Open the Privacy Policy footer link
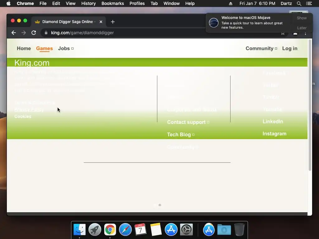 (29, 110)
